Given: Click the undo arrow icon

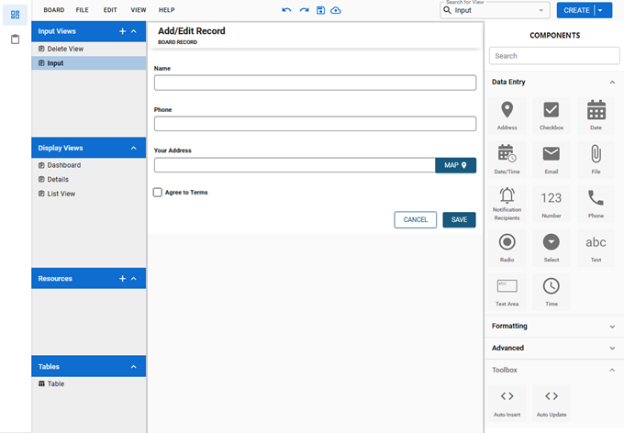Looking at the screenshot, I should click(x=286, y=10).
